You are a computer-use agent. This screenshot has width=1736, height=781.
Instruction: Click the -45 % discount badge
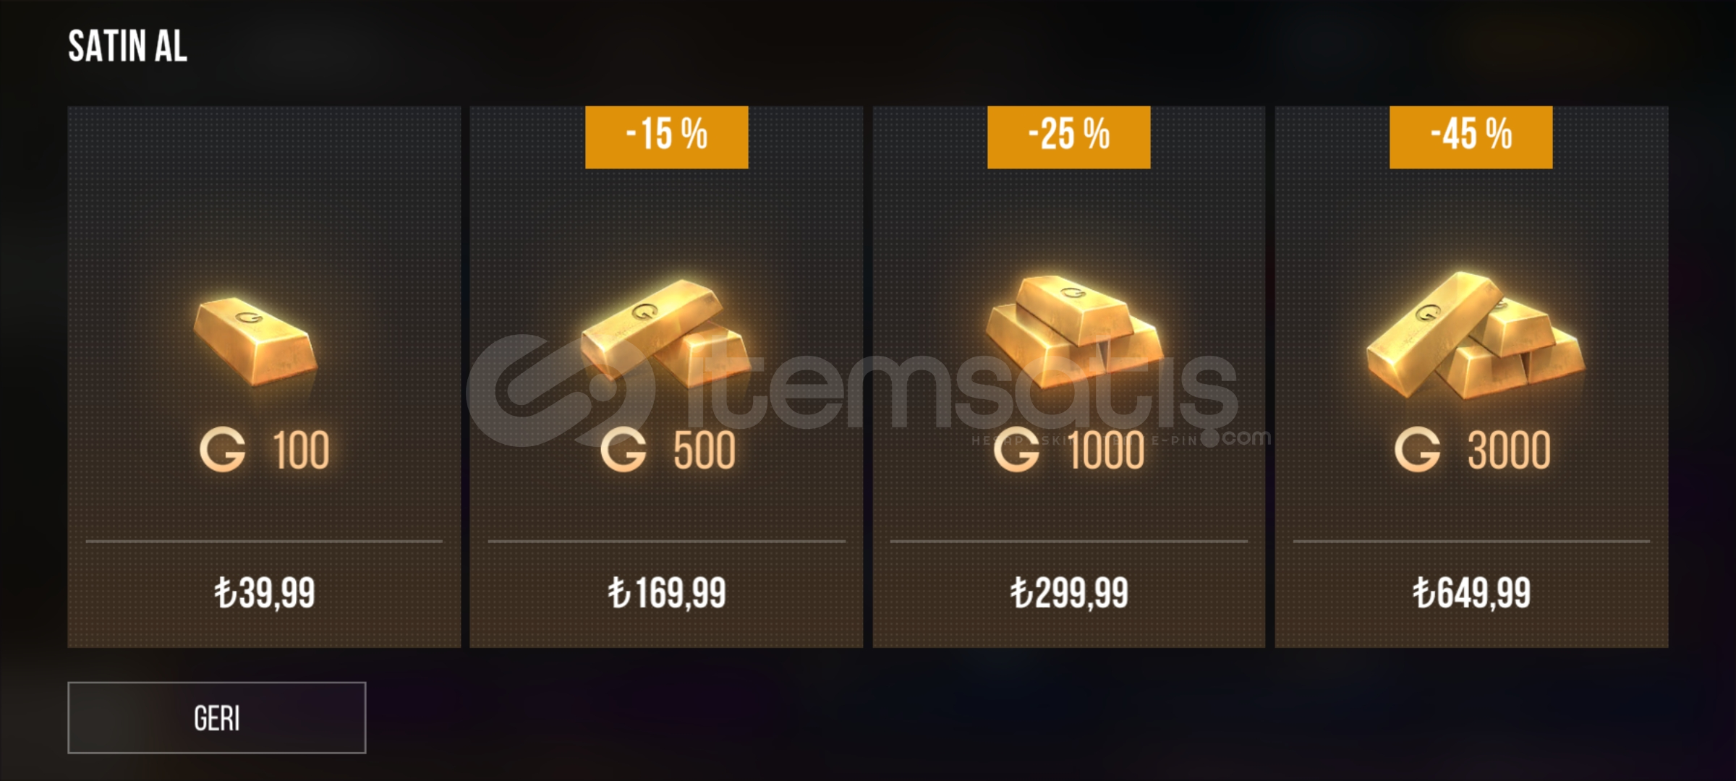1471,137
